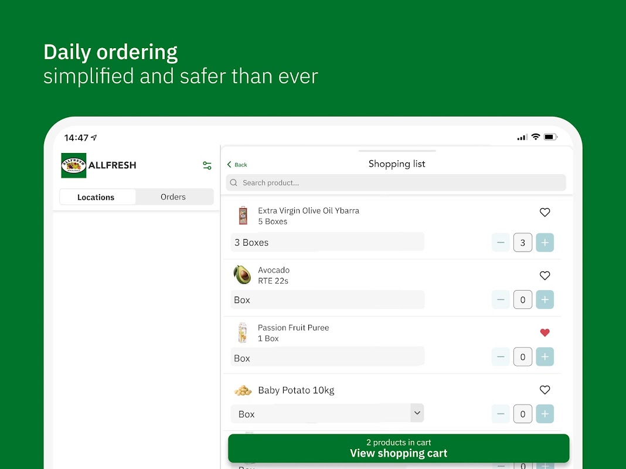Select the 3 Boxes unit field for Olive Oil

coord(327,242)
